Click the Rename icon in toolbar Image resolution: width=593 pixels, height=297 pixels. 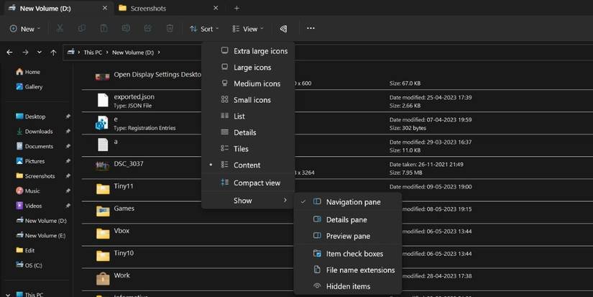click(x=126, y=29)
